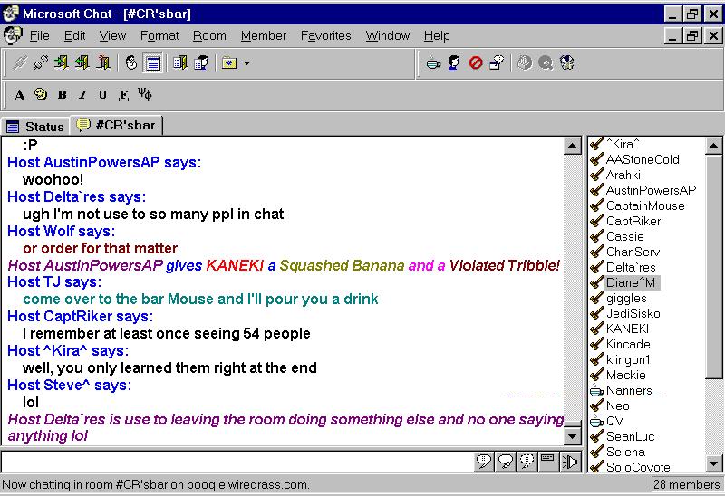Open the Room menu

(x=209, y=35)
